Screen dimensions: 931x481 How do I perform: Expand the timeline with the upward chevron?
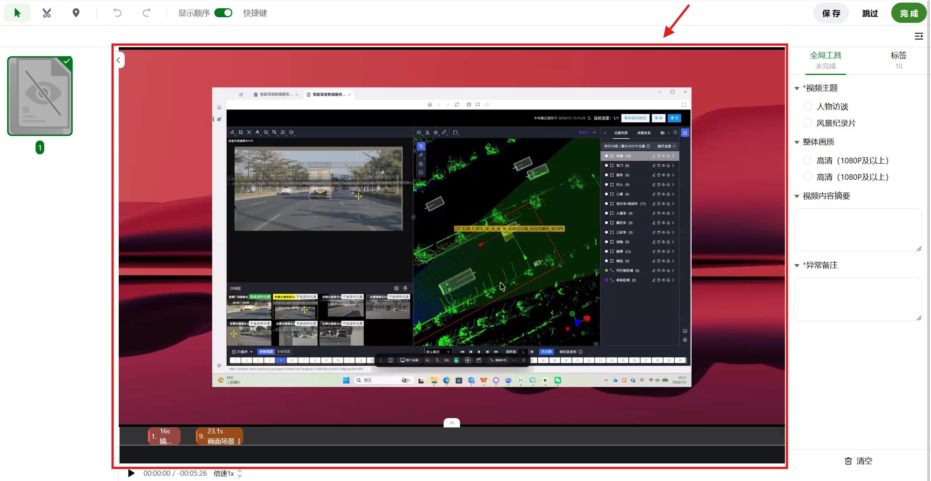452,423
